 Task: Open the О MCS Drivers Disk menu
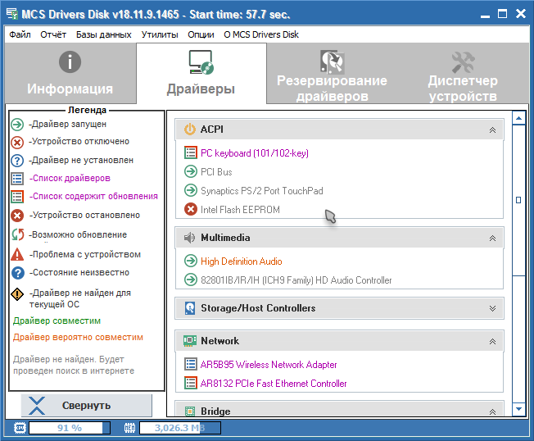tap(261, 34)
